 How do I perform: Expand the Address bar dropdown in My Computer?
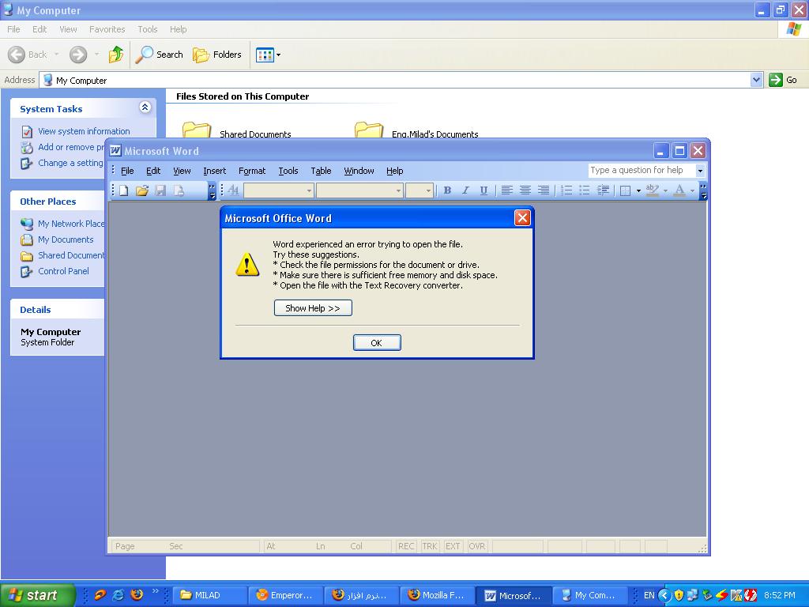756,80
